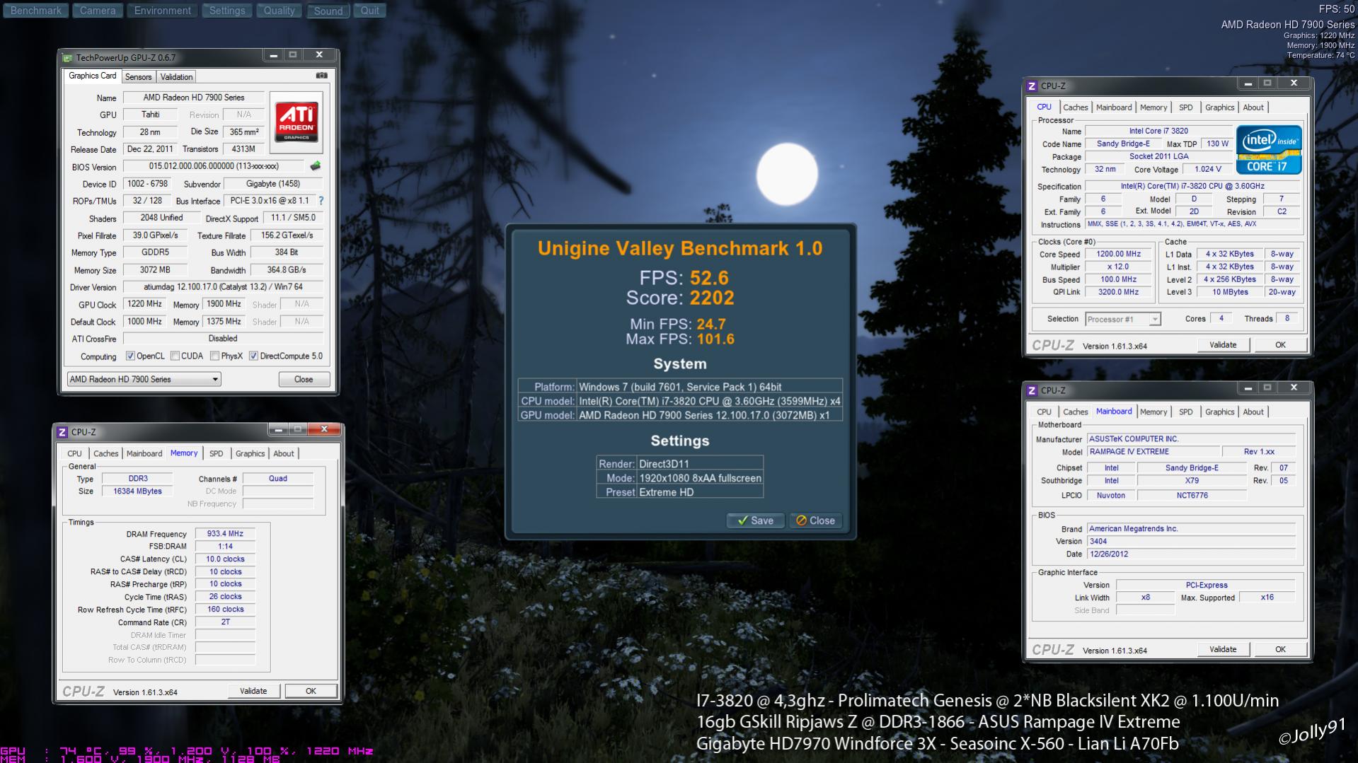This screenshot has width=1358, height=763.
Task: Click the BIOS Version field in GPU-Z
Action: (214, 166)
